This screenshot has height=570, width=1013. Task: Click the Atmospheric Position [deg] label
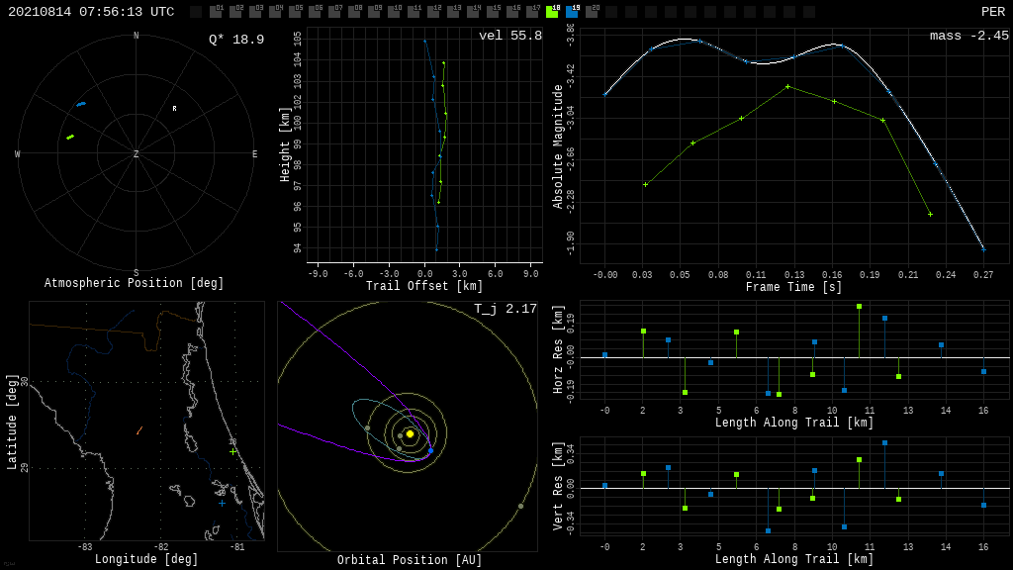134,283
